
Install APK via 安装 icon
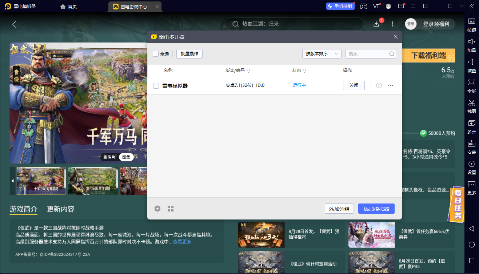tap(471, 146)
